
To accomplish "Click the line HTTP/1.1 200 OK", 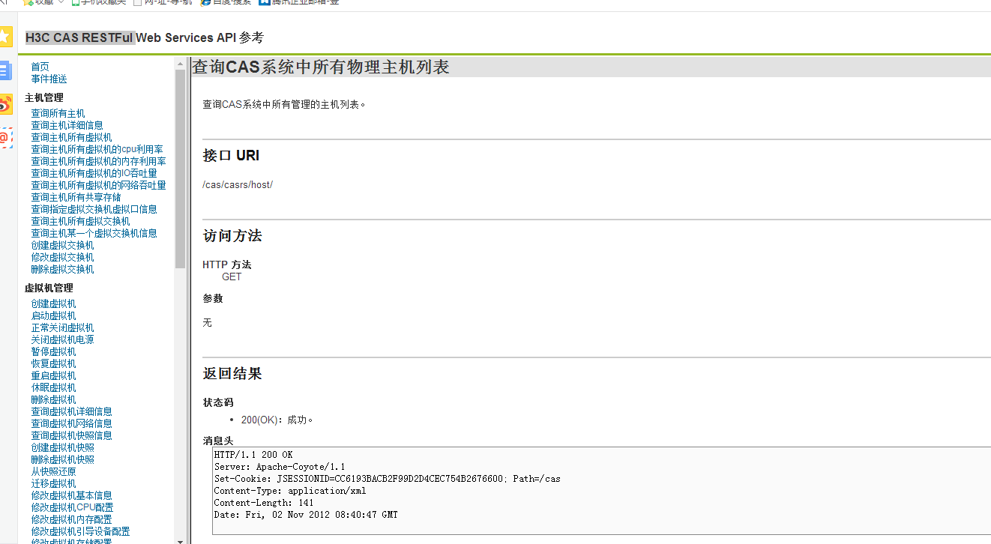I will point(253,455).
